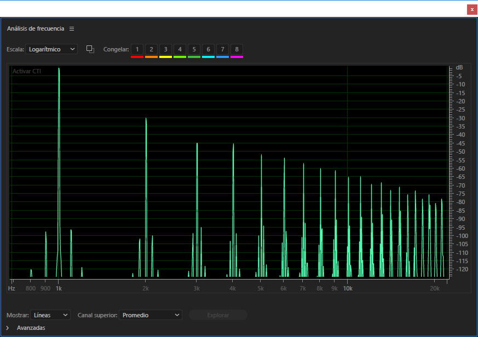
Task: Toggle freeze slot 1 (red)
Action: tap(137, 49)
